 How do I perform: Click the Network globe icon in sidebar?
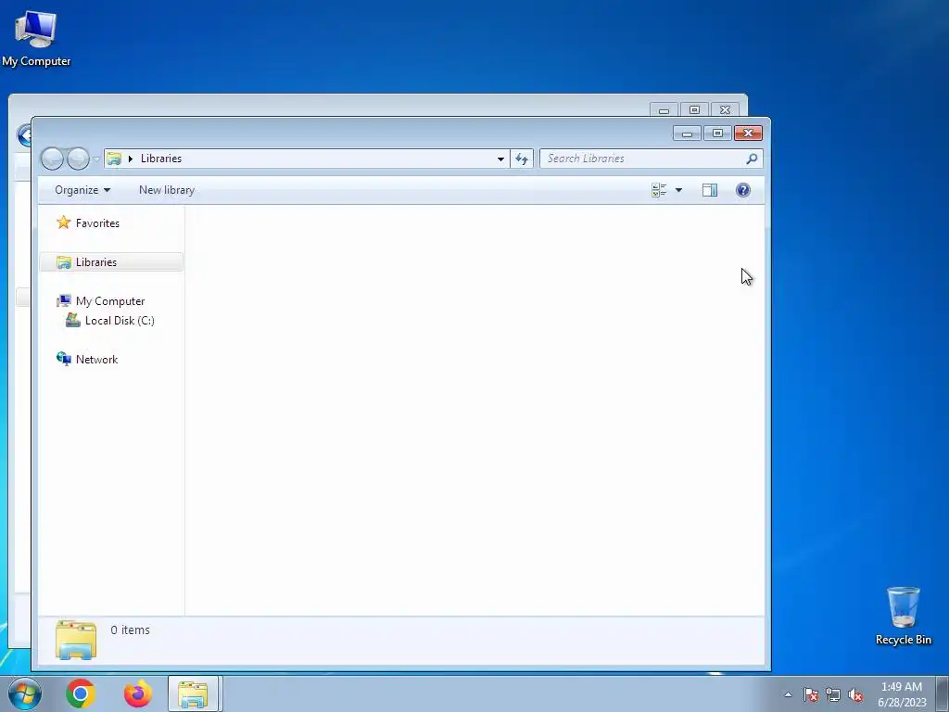tap(64, 359)
